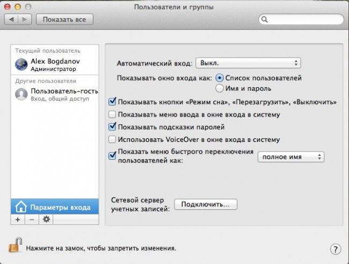Open the gear actions menu

coord(46,219)
